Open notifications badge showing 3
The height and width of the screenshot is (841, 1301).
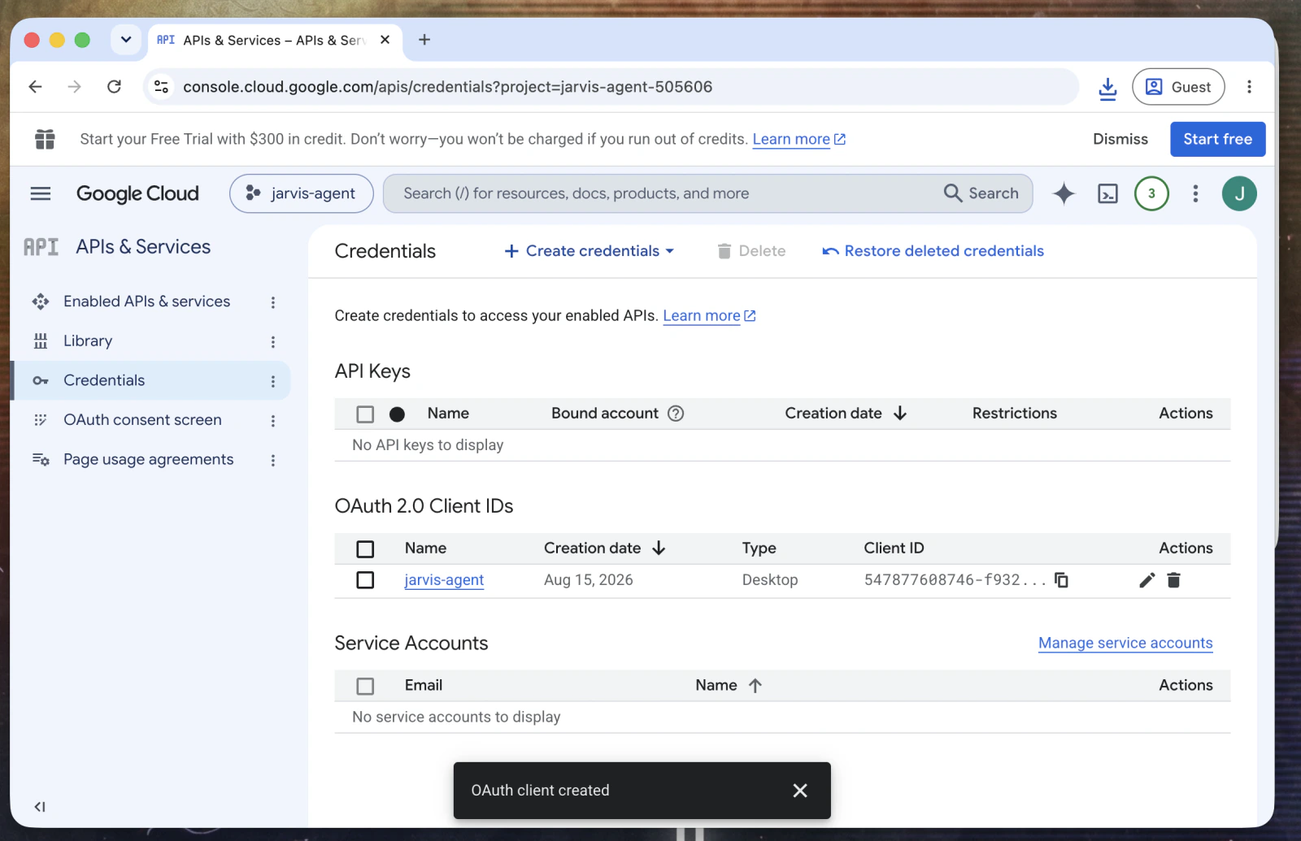pyautogui.click(x=1151, y=193)
